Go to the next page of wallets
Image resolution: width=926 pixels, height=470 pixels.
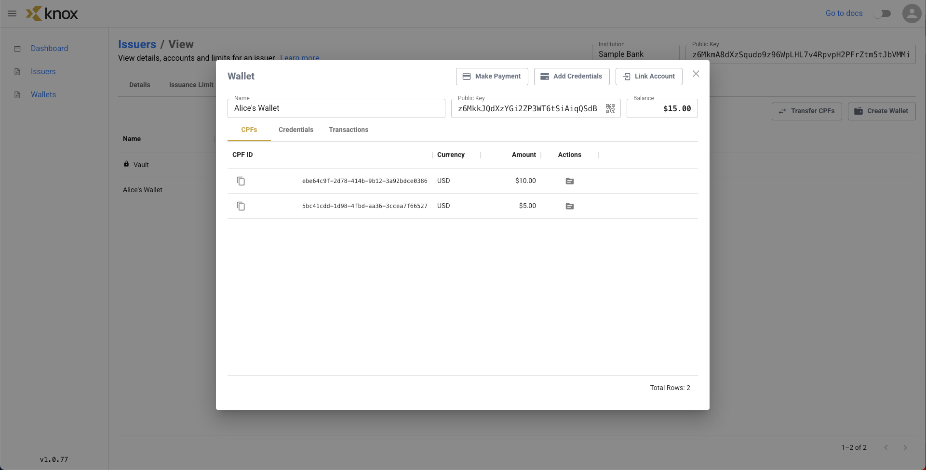(905, 447)
